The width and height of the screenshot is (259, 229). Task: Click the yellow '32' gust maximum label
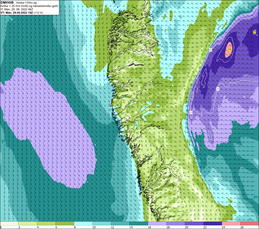[229, 49]
